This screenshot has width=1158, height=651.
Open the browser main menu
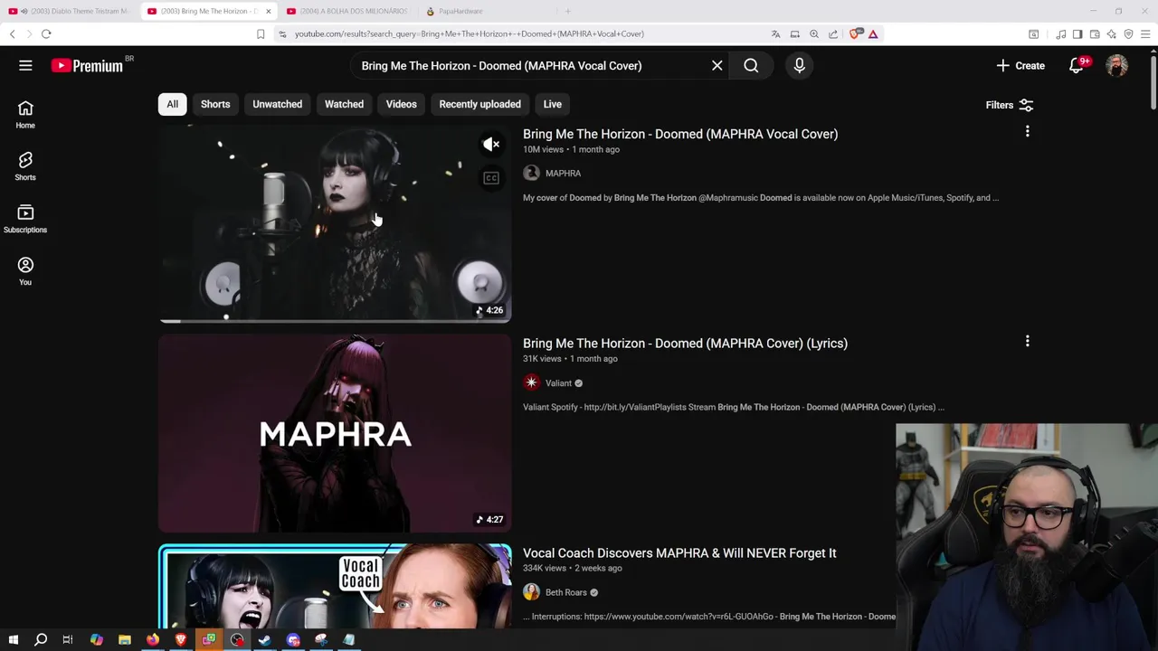tap(1145, 33)
